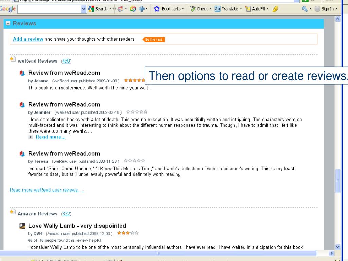Click reviewer name CVH
This screenshot has width=348, height=261.
coord(37,234)
